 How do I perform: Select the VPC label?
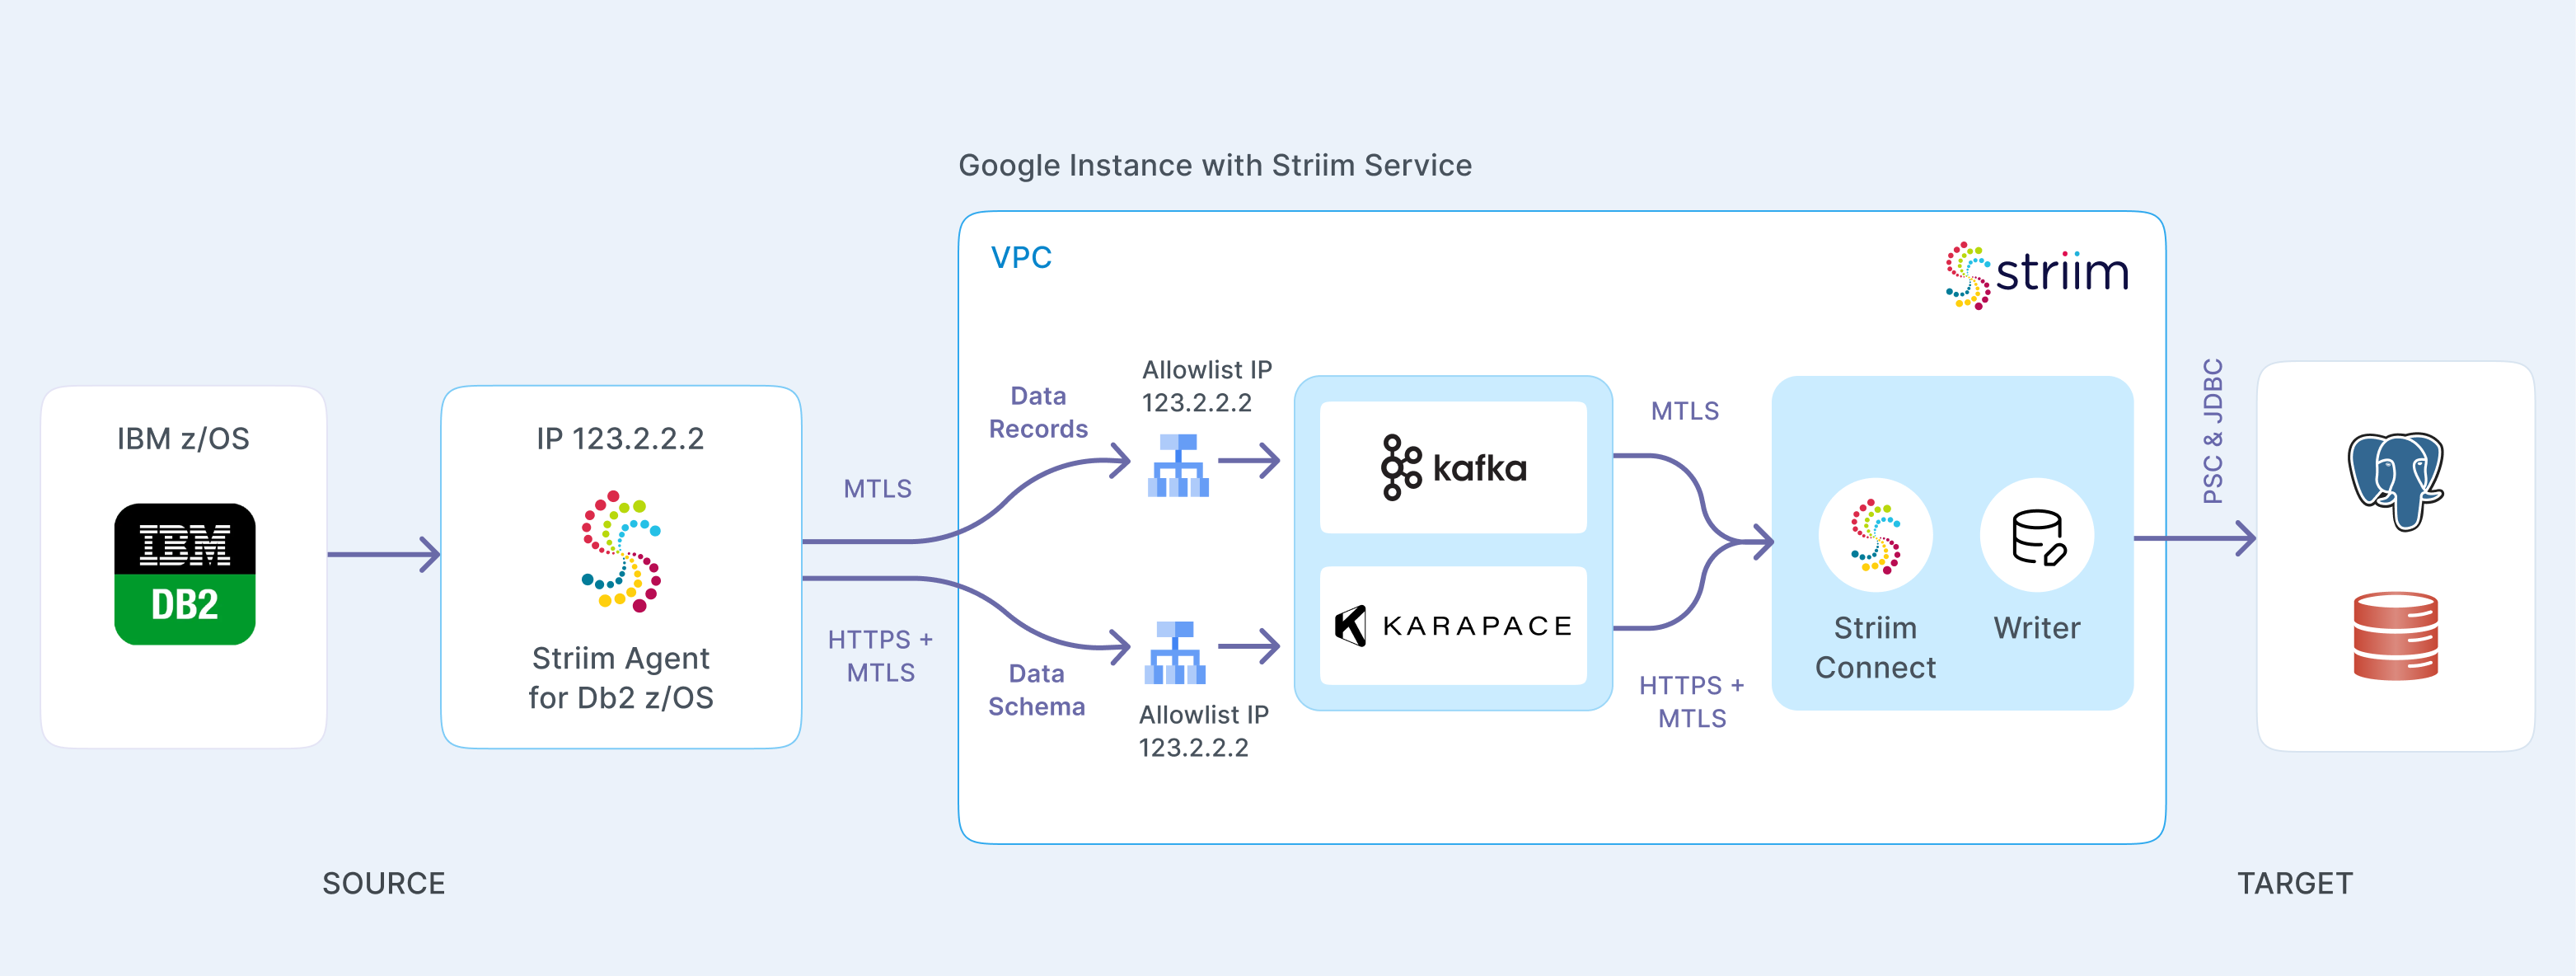1020,257
